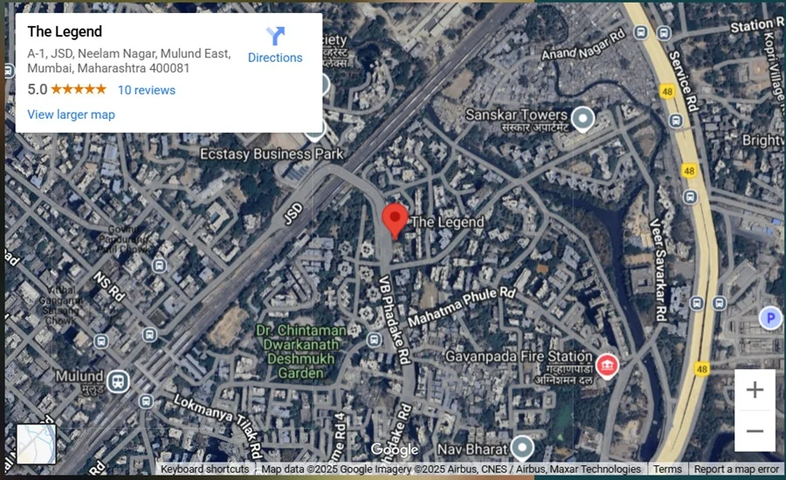The width and height of the screenshot is (786, 480).
Task: Open Keyboard shortcuts
Action: (x=204, y=469)
